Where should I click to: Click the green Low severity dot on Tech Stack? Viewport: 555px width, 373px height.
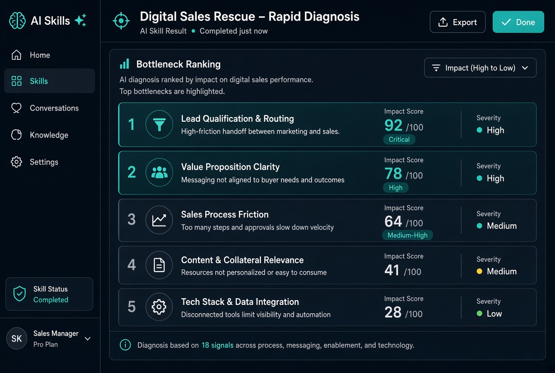point(479,314)
